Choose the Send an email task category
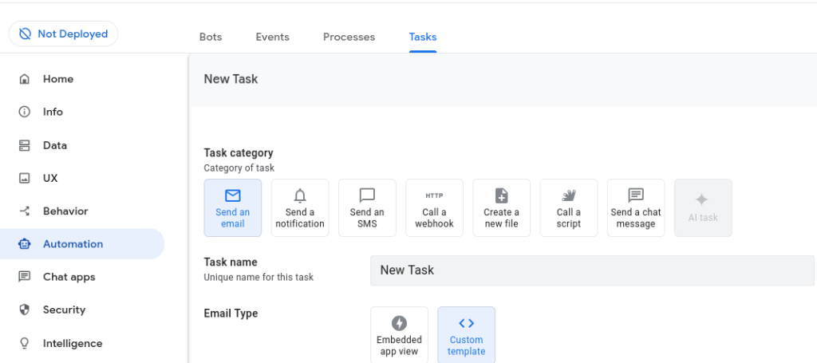The image size is (817, 363). [232, 207]
